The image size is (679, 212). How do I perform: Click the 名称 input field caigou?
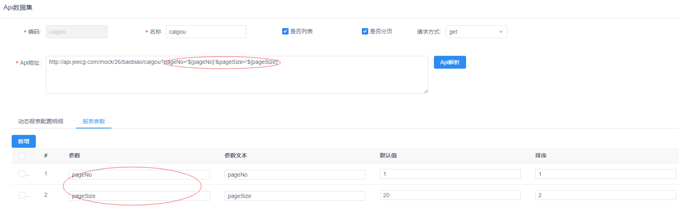(206, 32)
